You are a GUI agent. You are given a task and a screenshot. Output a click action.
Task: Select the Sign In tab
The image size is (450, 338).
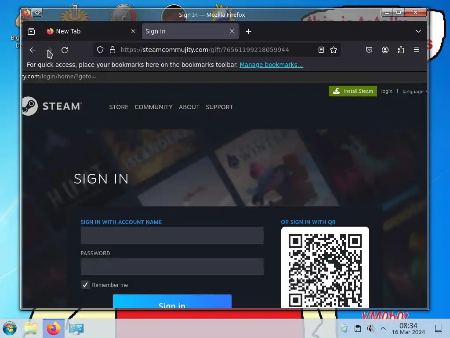[x=190, y=31]
